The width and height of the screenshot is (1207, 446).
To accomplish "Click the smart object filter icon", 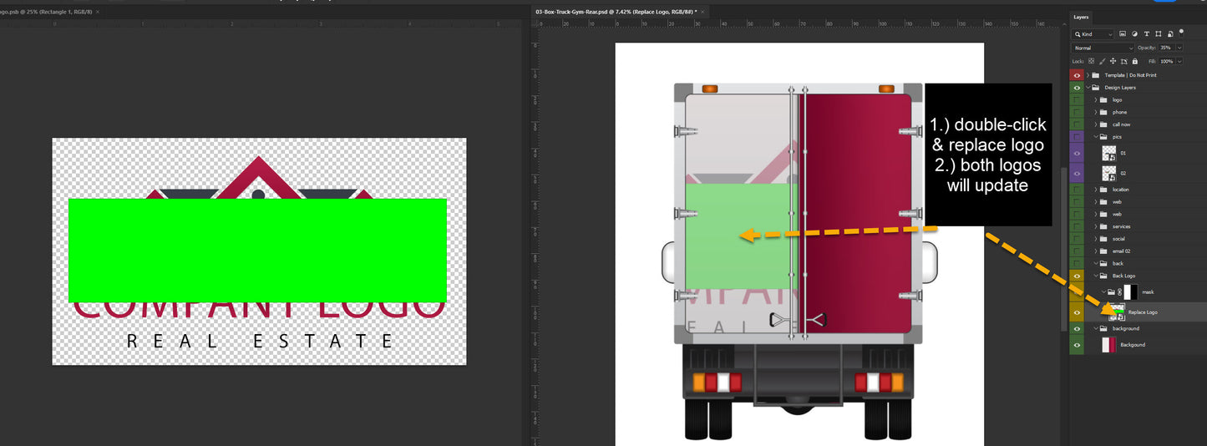I will click(x=1170, y=34).
